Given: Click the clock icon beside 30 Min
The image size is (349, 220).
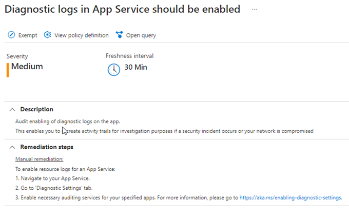Looking at the screenshot, I should coord(113,69).
